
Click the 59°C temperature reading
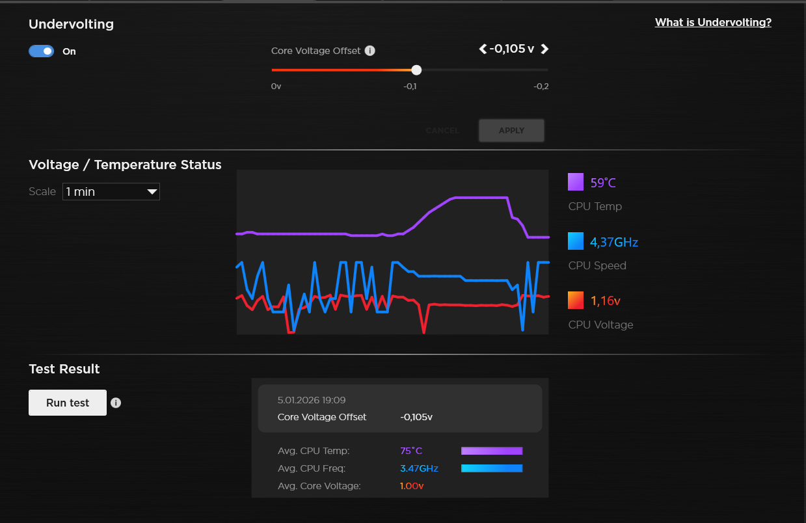(603, 183)
